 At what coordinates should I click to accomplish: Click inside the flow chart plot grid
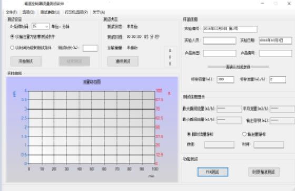[x=92, y=128]
